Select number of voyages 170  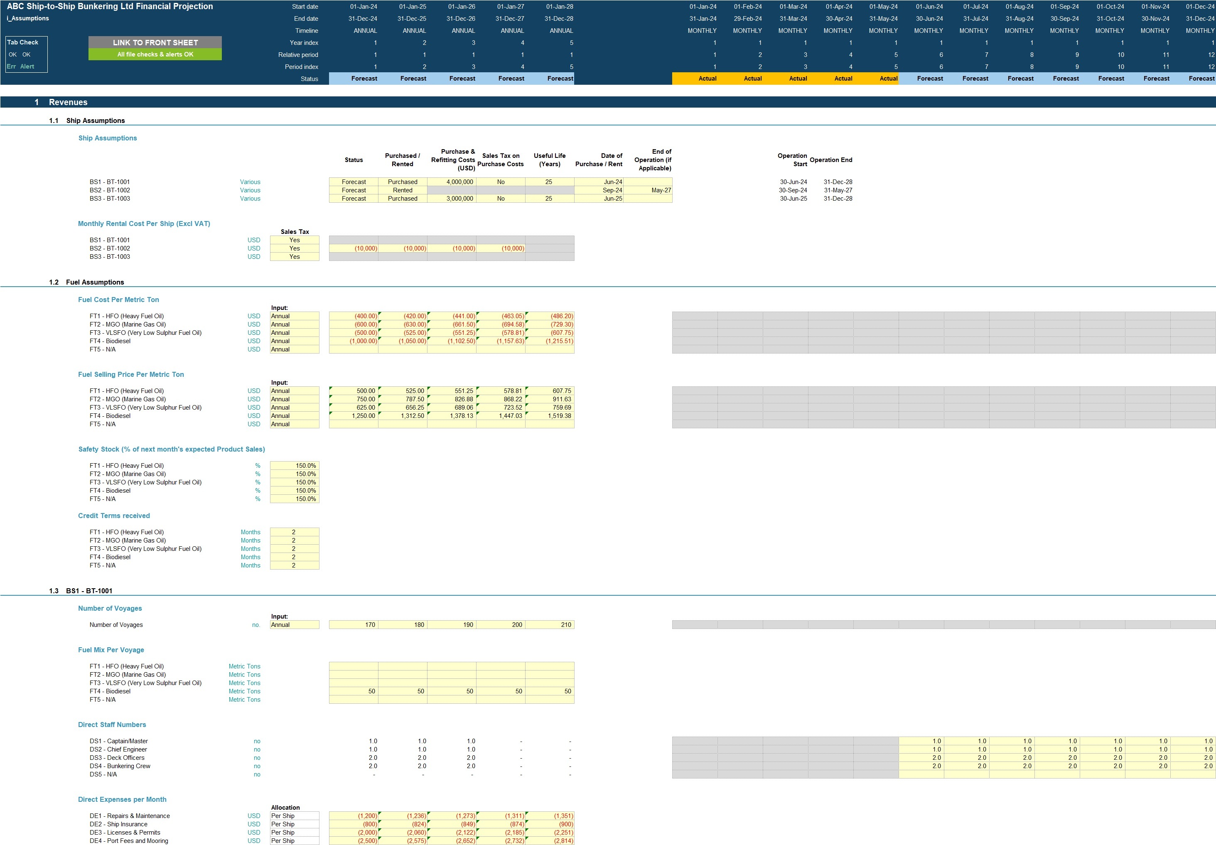(354, 625)
